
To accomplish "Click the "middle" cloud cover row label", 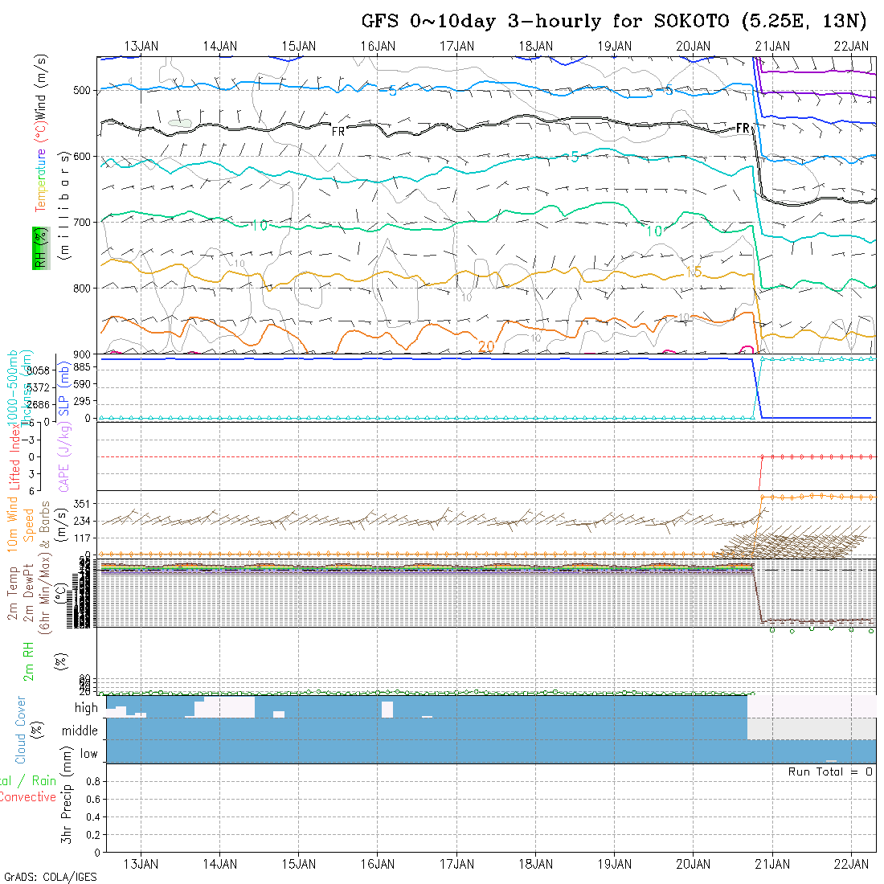I will click(x=80, y=731).
